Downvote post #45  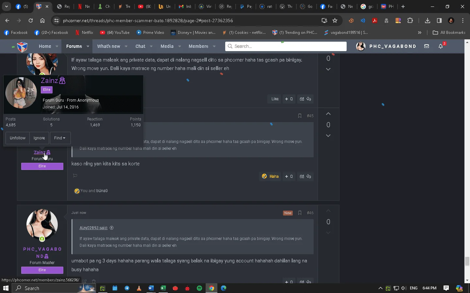(328, 136)
